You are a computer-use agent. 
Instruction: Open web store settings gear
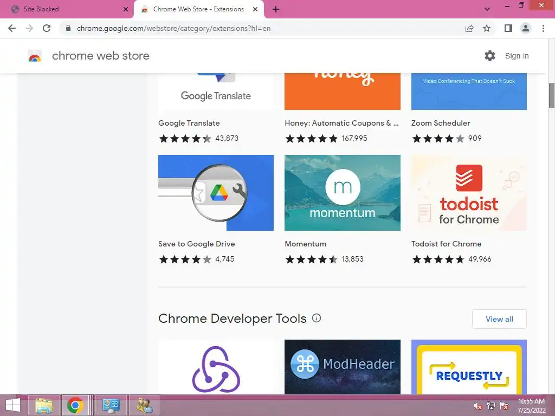[x=490, y=56]
